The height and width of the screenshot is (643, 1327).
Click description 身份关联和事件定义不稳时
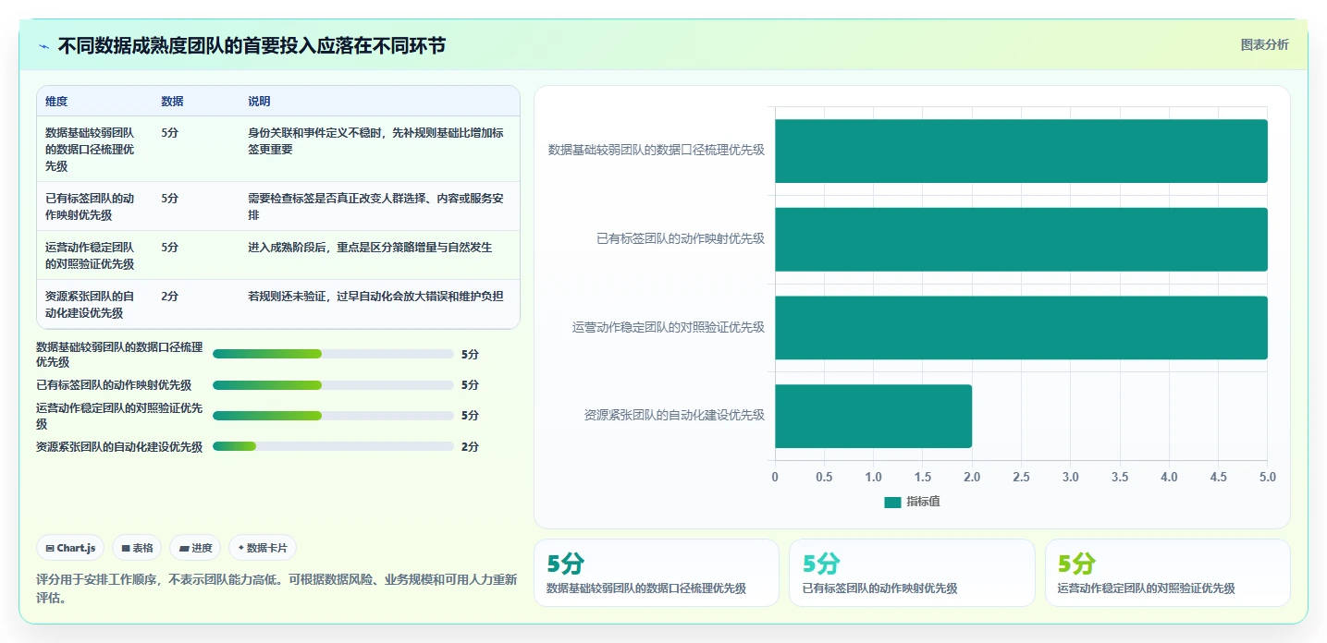point(375,141)
